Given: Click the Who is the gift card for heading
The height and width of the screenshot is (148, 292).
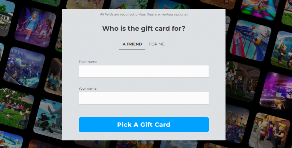Looking at the screenshot, I should [144, 29].
